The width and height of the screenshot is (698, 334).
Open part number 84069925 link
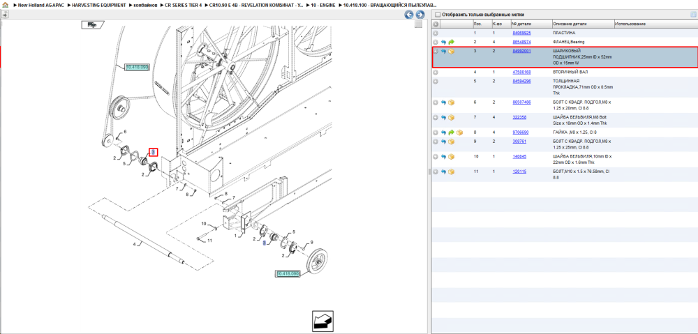click(x=521, y=33)
